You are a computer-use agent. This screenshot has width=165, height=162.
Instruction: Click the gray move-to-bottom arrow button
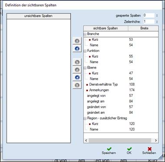click(x=77, y=85)
